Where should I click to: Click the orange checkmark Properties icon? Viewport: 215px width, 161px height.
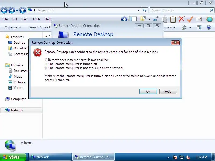point(190,19)
